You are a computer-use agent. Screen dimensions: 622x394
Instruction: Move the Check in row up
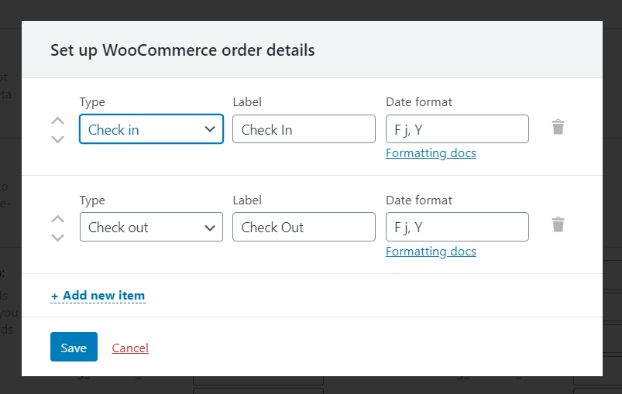pyautogui.click(x=58, y=121)
